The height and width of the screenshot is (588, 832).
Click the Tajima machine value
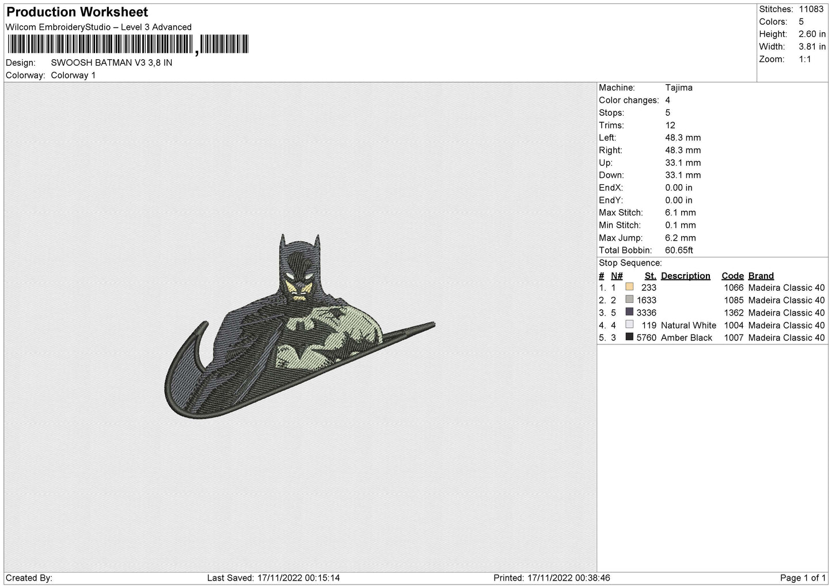click(x=678, y=88)
